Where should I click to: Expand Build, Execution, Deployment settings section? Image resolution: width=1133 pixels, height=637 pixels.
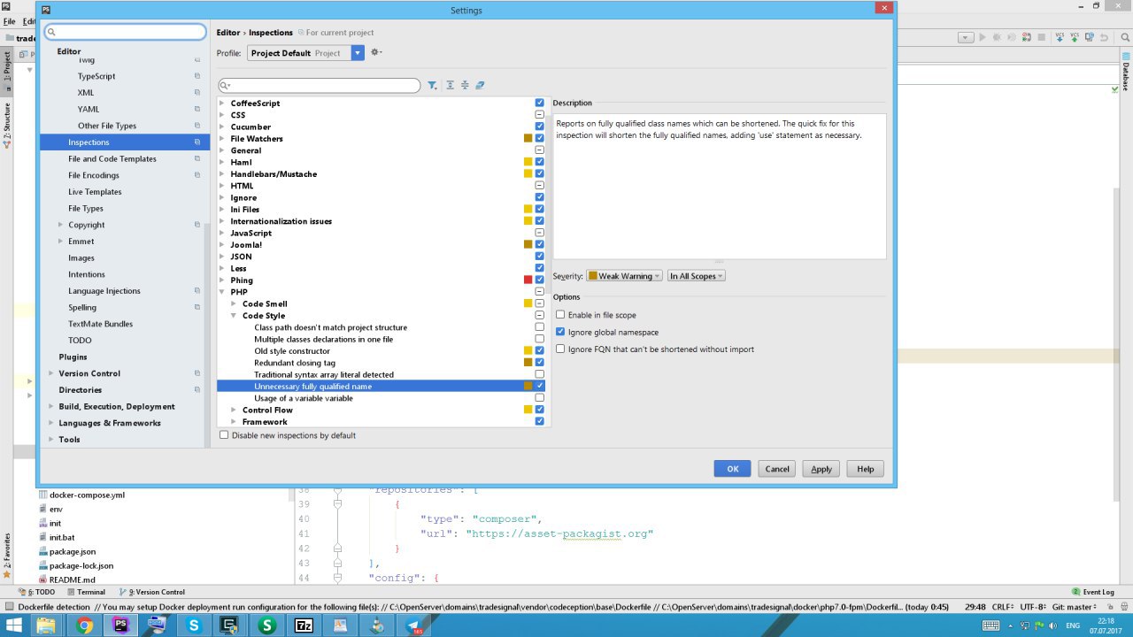click(50, 407)
